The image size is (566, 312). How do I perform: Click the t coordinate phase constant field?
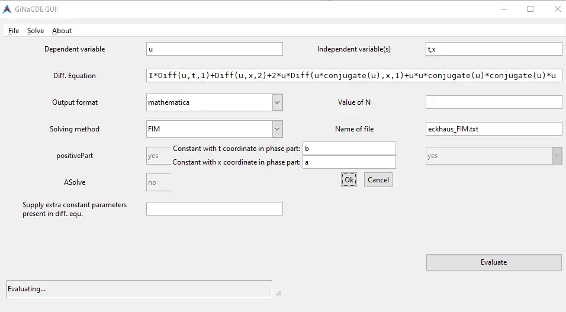349,149
